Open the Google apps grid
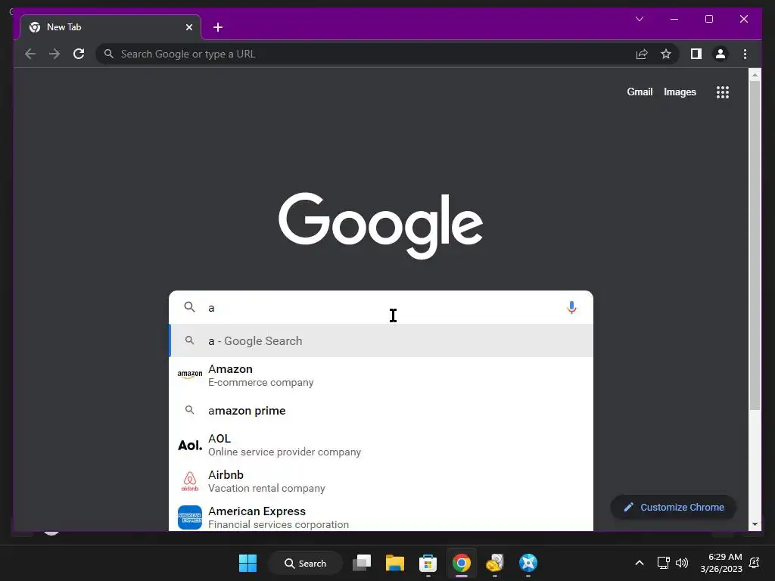 click(723, 92)
